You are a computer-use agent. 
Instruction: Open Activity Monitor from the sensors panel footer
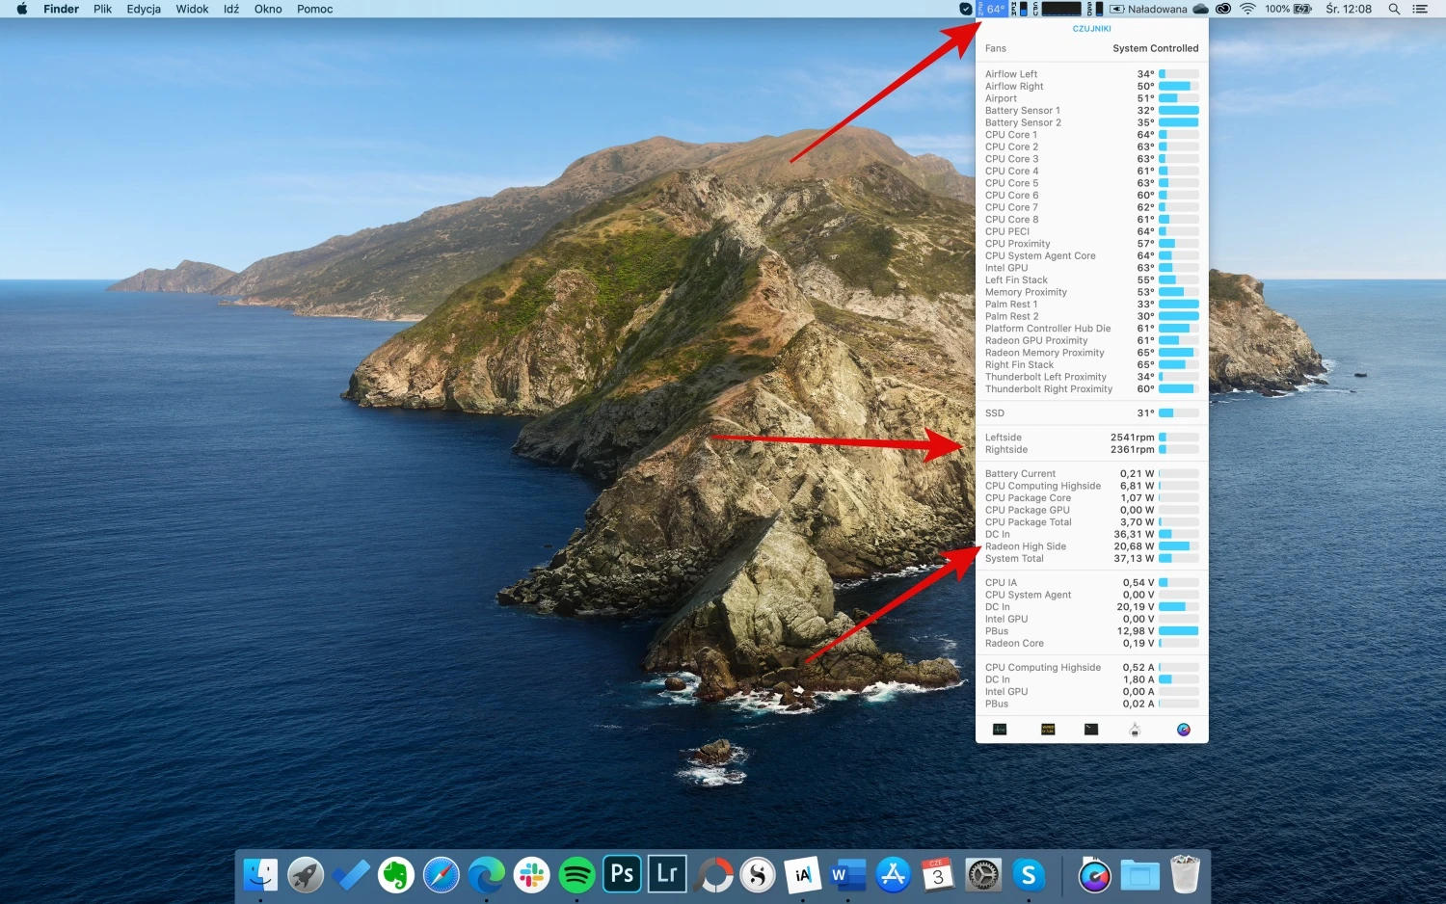pyautogui.click(x=1000, y=730)
